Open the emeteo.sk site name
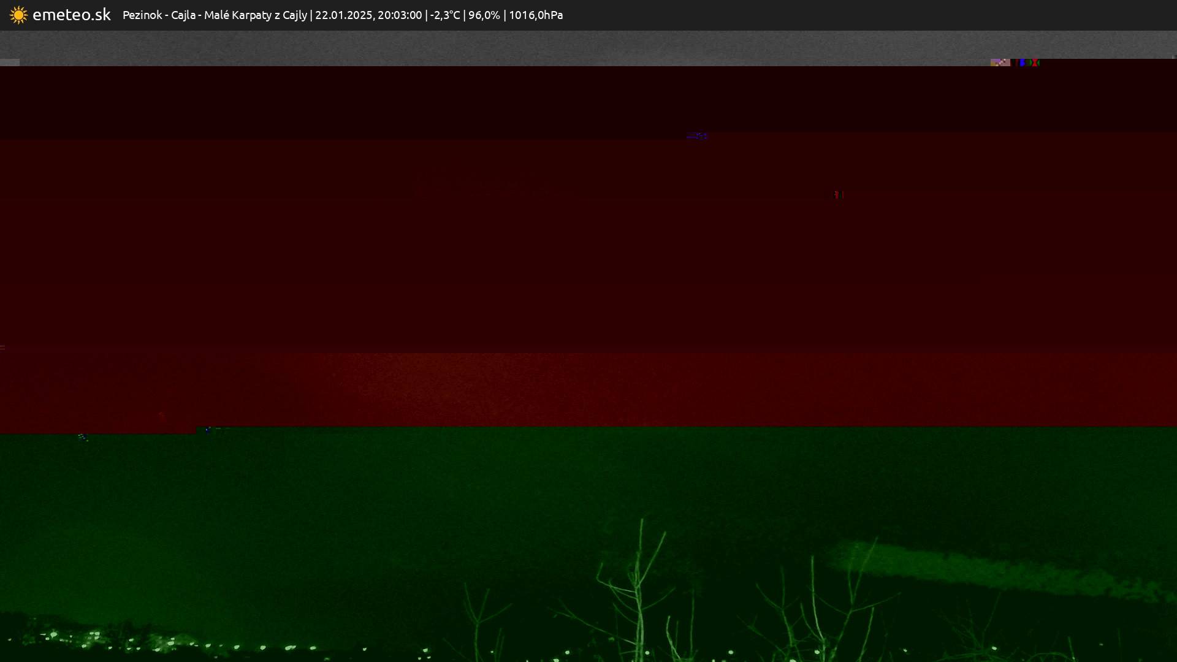 pyautogui.click(x=71, y=15)
